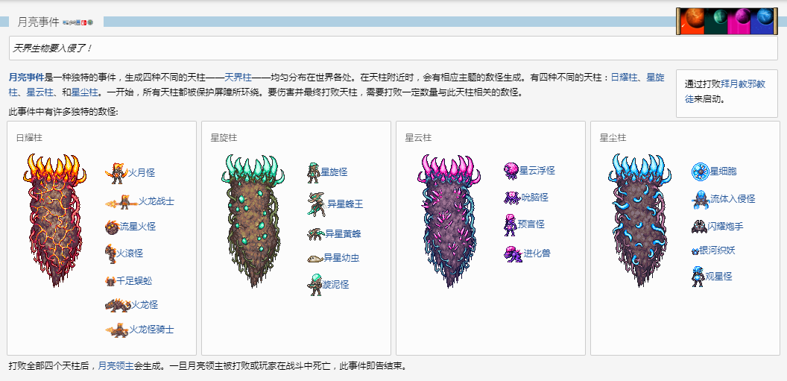Click the 异星蜂王 text link
This screenshot has height=381, width=787.
pyautogui.click(x=344, y=204)
